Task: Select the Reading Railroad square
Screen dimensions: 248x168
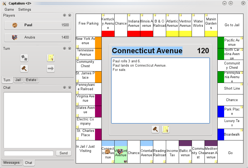Action: pos(159,152)
